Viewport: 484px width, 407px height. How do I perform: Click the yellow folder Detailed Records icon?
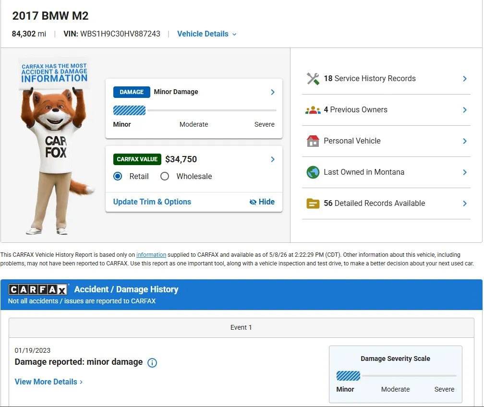(313, 203)
